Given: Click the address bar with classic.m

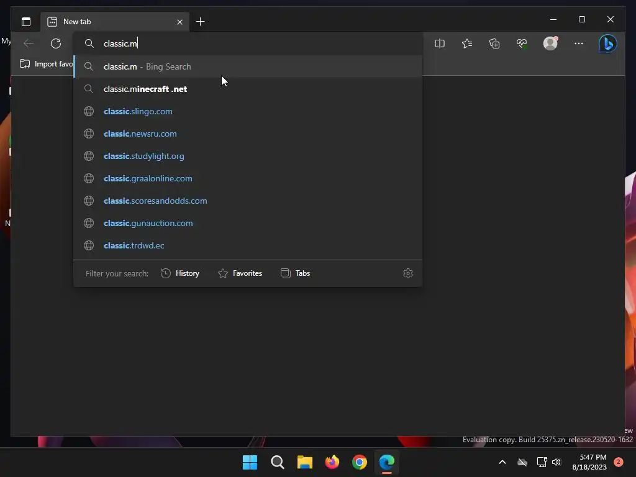Looking at the screenshot, I should (247, 43).
